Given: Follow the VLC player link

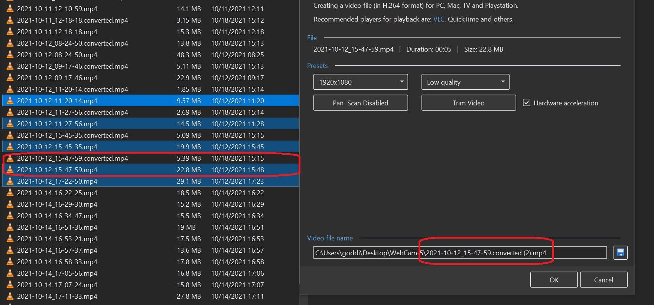Looking at the screenshot, I should tap(439, 19).
